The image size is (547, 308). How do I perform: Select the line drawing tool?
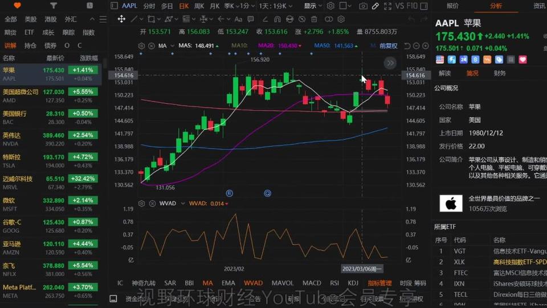tap(133, 19)
